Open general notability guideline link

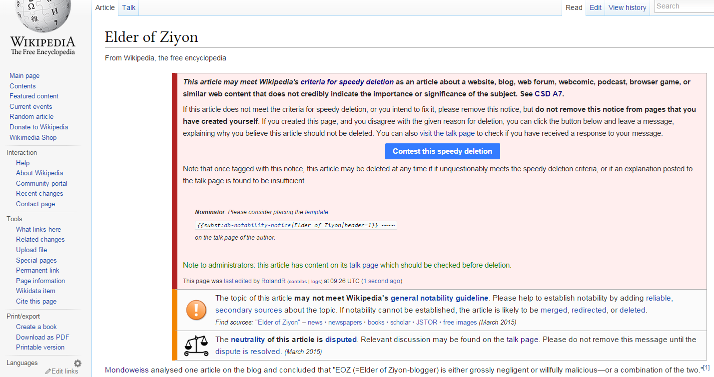[x=440, y=298]
